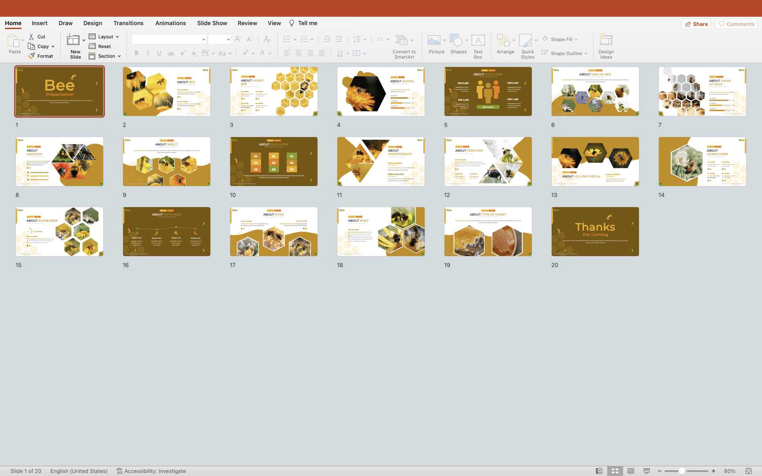762x476 pixels.
Task: Click the Reset slide icon
Action: (92, 46)
